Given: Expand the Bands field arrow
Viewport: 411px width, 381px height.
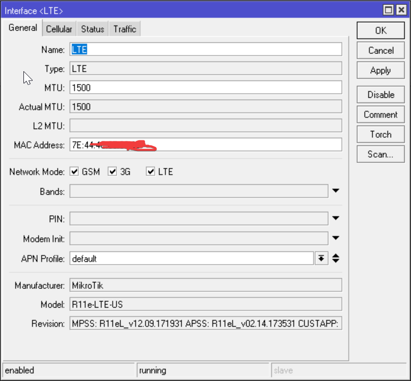Looking at the screenshot, I should [x=336, y=191].
